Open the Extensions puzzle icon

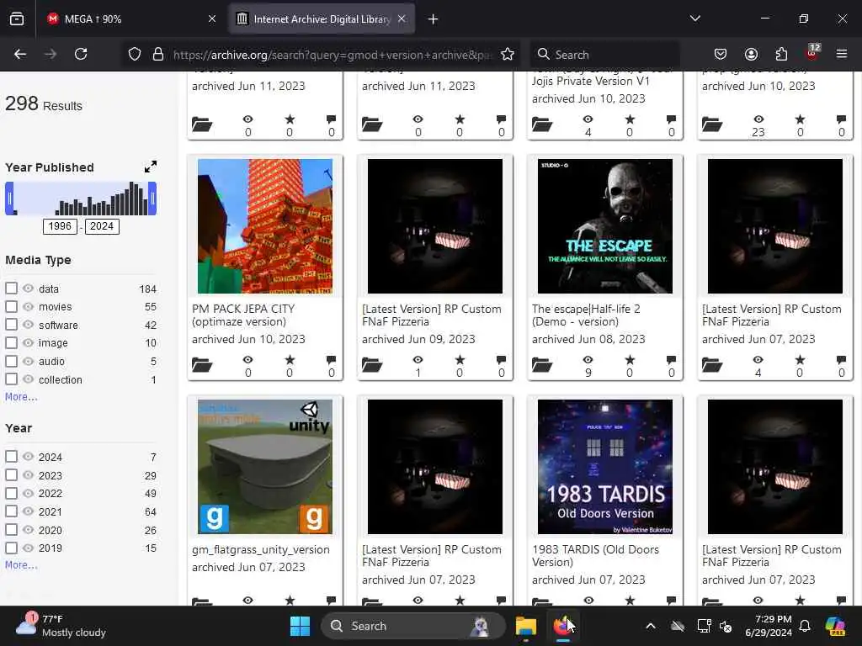[781, 54]
